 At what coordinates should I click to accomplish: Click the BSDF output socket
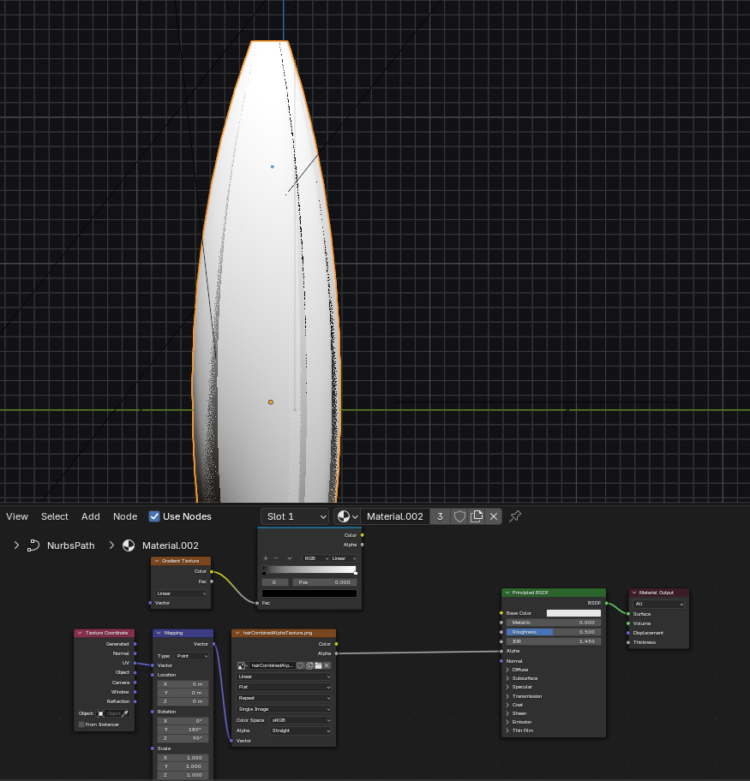(x=606, y=603)
